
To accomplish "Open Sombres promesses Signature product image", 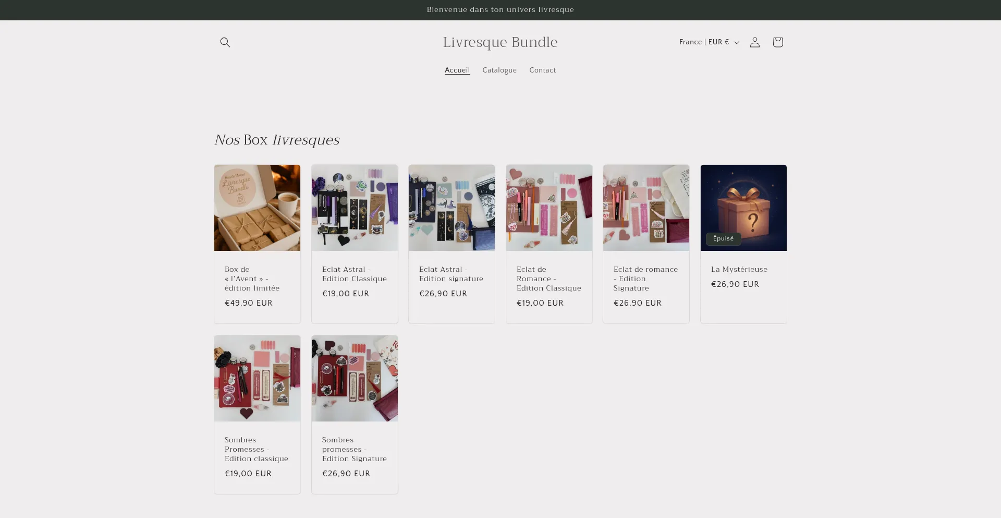I will click(x=355, y=378).
